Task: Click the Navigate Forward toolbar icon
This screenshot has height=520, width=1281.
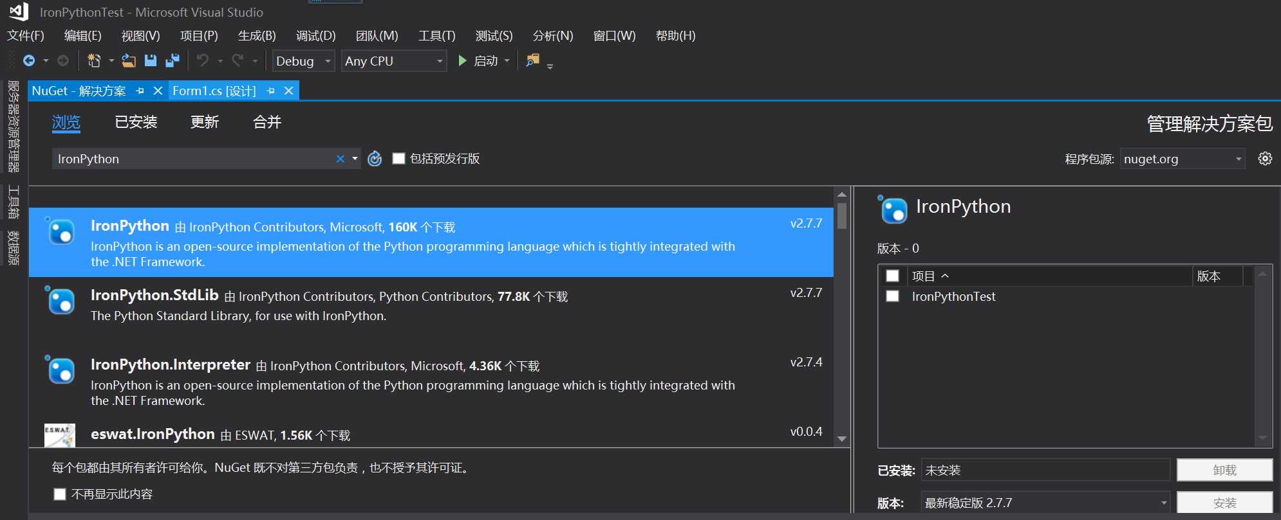Action: point(63,60)
